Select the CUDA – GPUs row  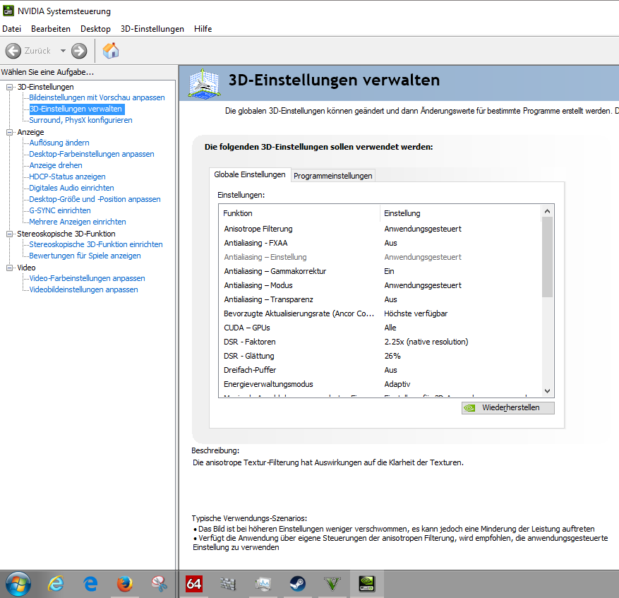(380, 328)
